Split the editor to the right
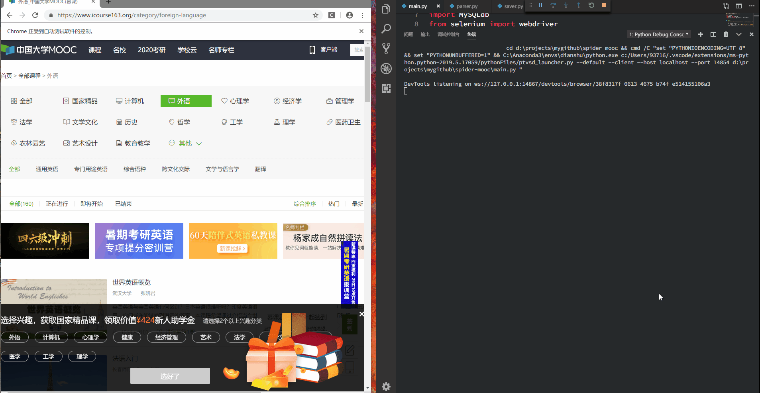This screenshot has height=393, width=760. (738, 6)
